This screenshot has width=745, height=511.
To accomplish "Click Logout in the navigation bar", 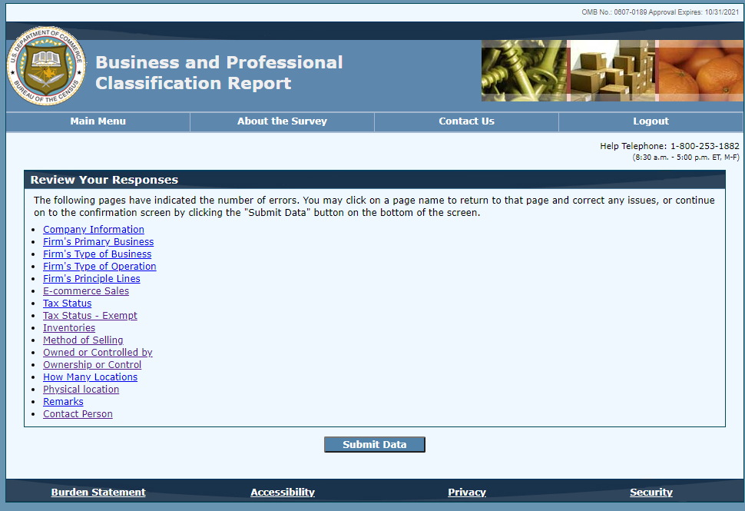I will 651,121.
